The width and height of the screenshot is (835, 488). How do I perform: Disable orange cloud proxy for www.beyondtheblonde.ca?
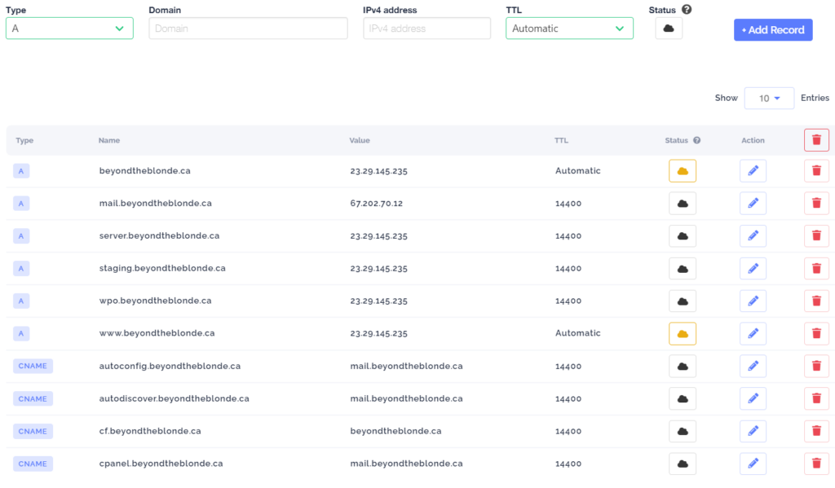(x=683, y=333)
